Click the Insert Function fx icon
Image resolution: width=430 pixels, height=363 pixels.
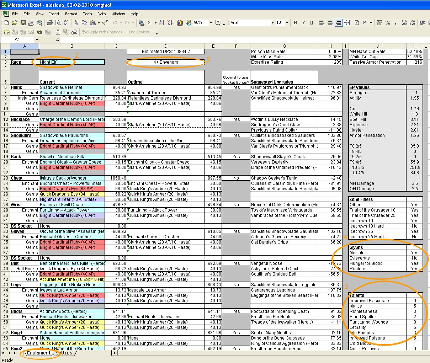58,40
